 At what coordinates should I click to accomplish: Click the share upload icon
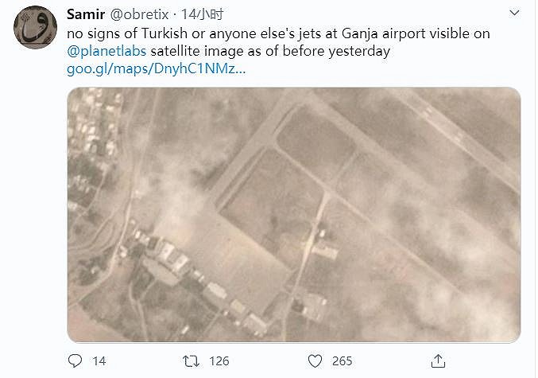click(438, 361)
